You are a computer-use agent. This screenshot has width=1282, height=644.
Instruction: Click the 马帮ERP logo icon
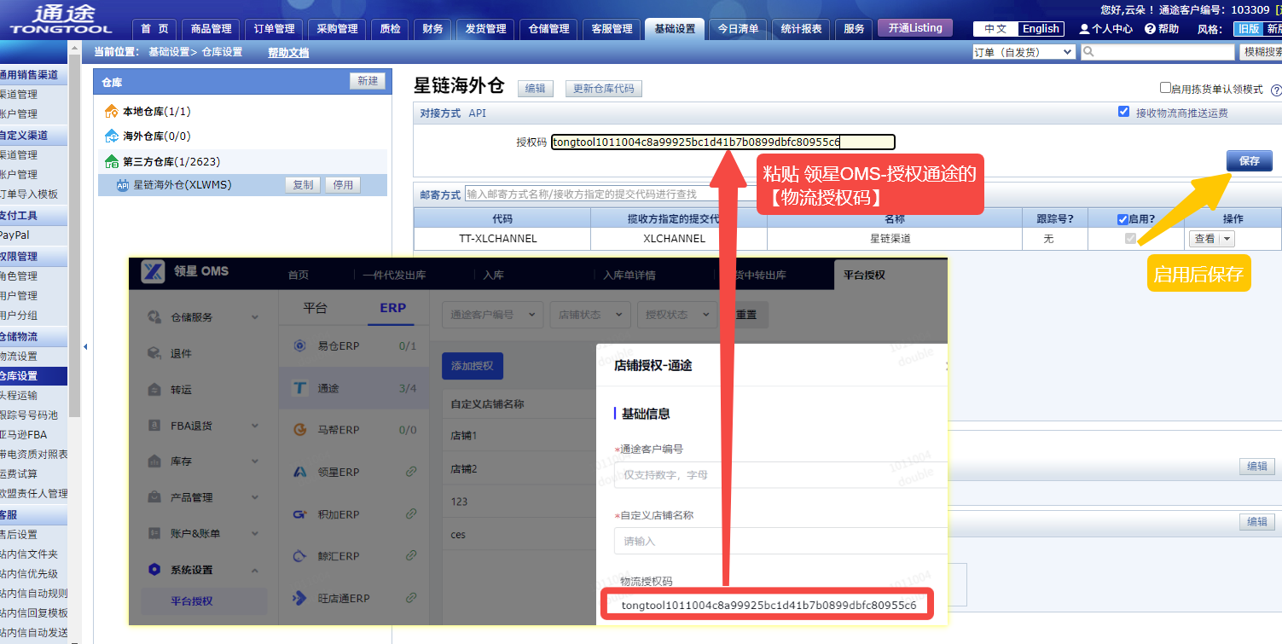(299, 430)
